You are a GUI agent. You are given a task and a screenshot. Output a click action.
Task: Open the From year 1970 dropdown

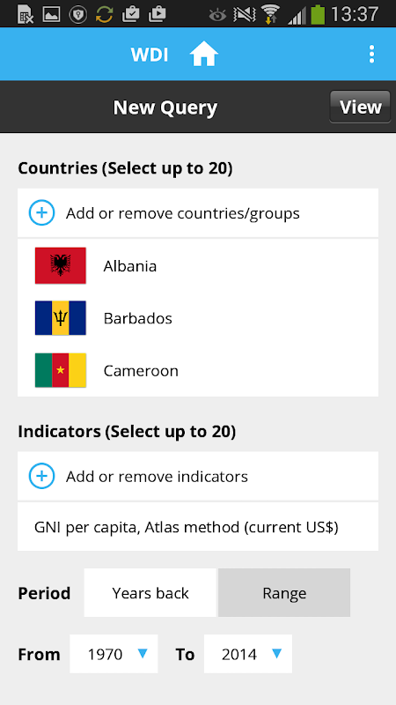coord(114,654)
